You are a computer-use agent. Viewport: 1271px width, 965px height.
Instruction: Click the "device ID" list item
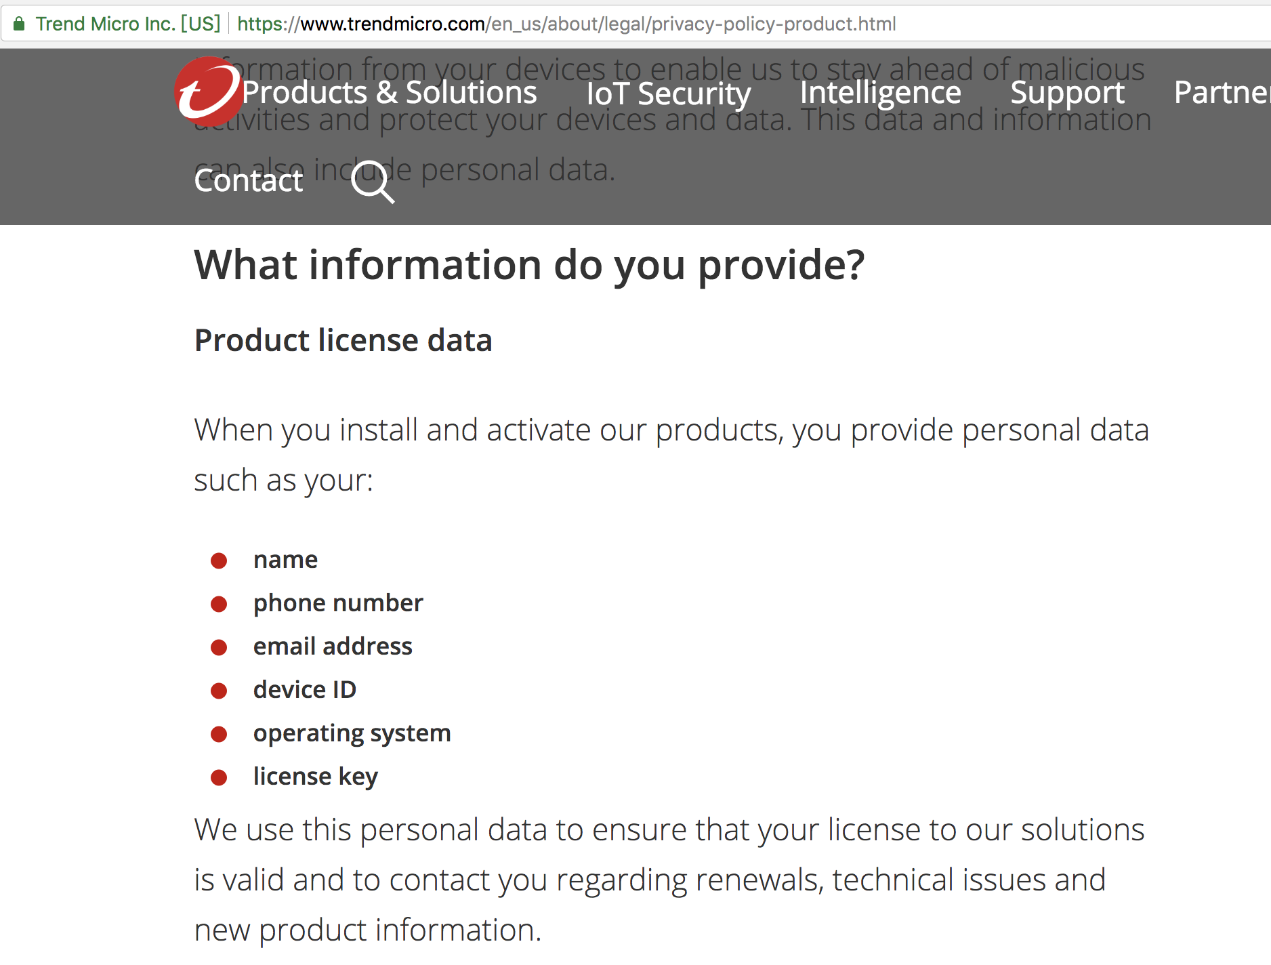pos(305,690)
